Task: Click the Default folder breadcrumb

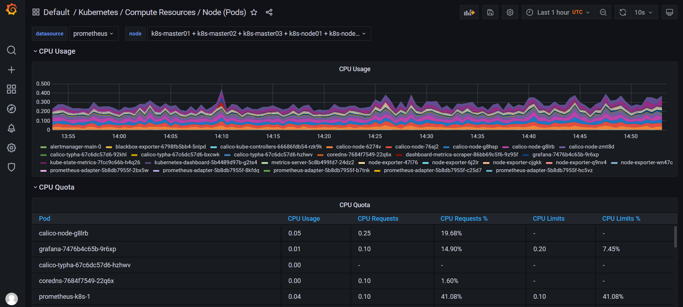Action: (57, 12)
